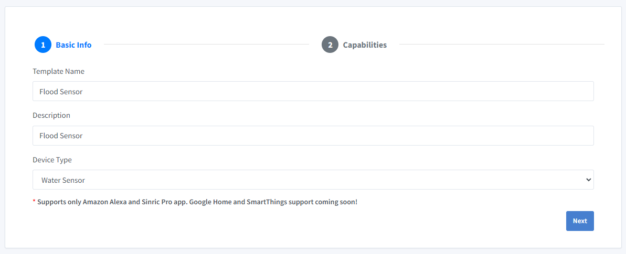626x254 pixels.
Task: Click the Flood Sensor text in Template Name
Action: point(61,92)
